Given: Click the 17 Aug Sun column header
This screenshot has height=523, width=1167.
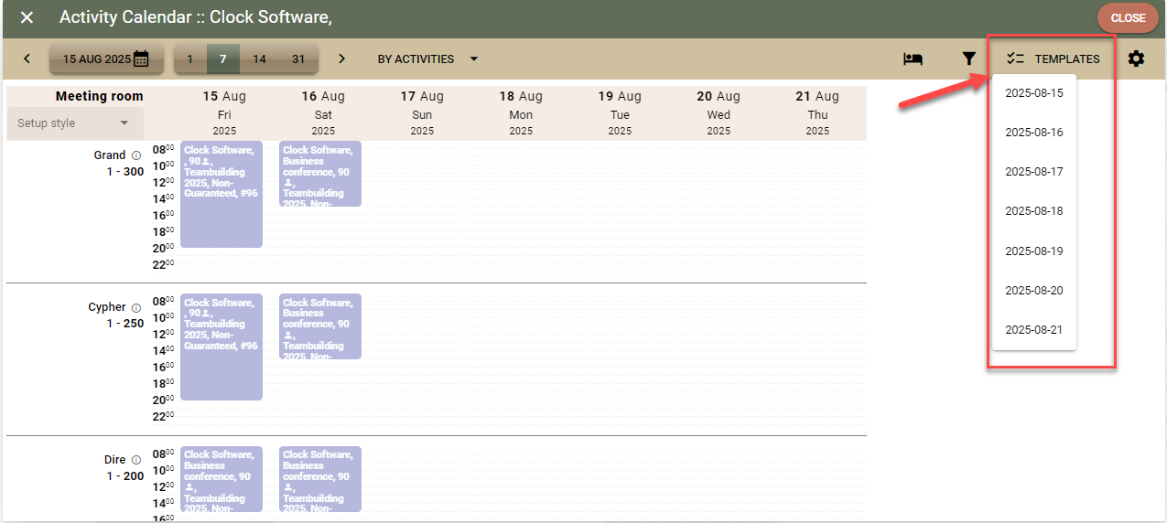Looking at the screenshot, I should [x=422, y=112].
